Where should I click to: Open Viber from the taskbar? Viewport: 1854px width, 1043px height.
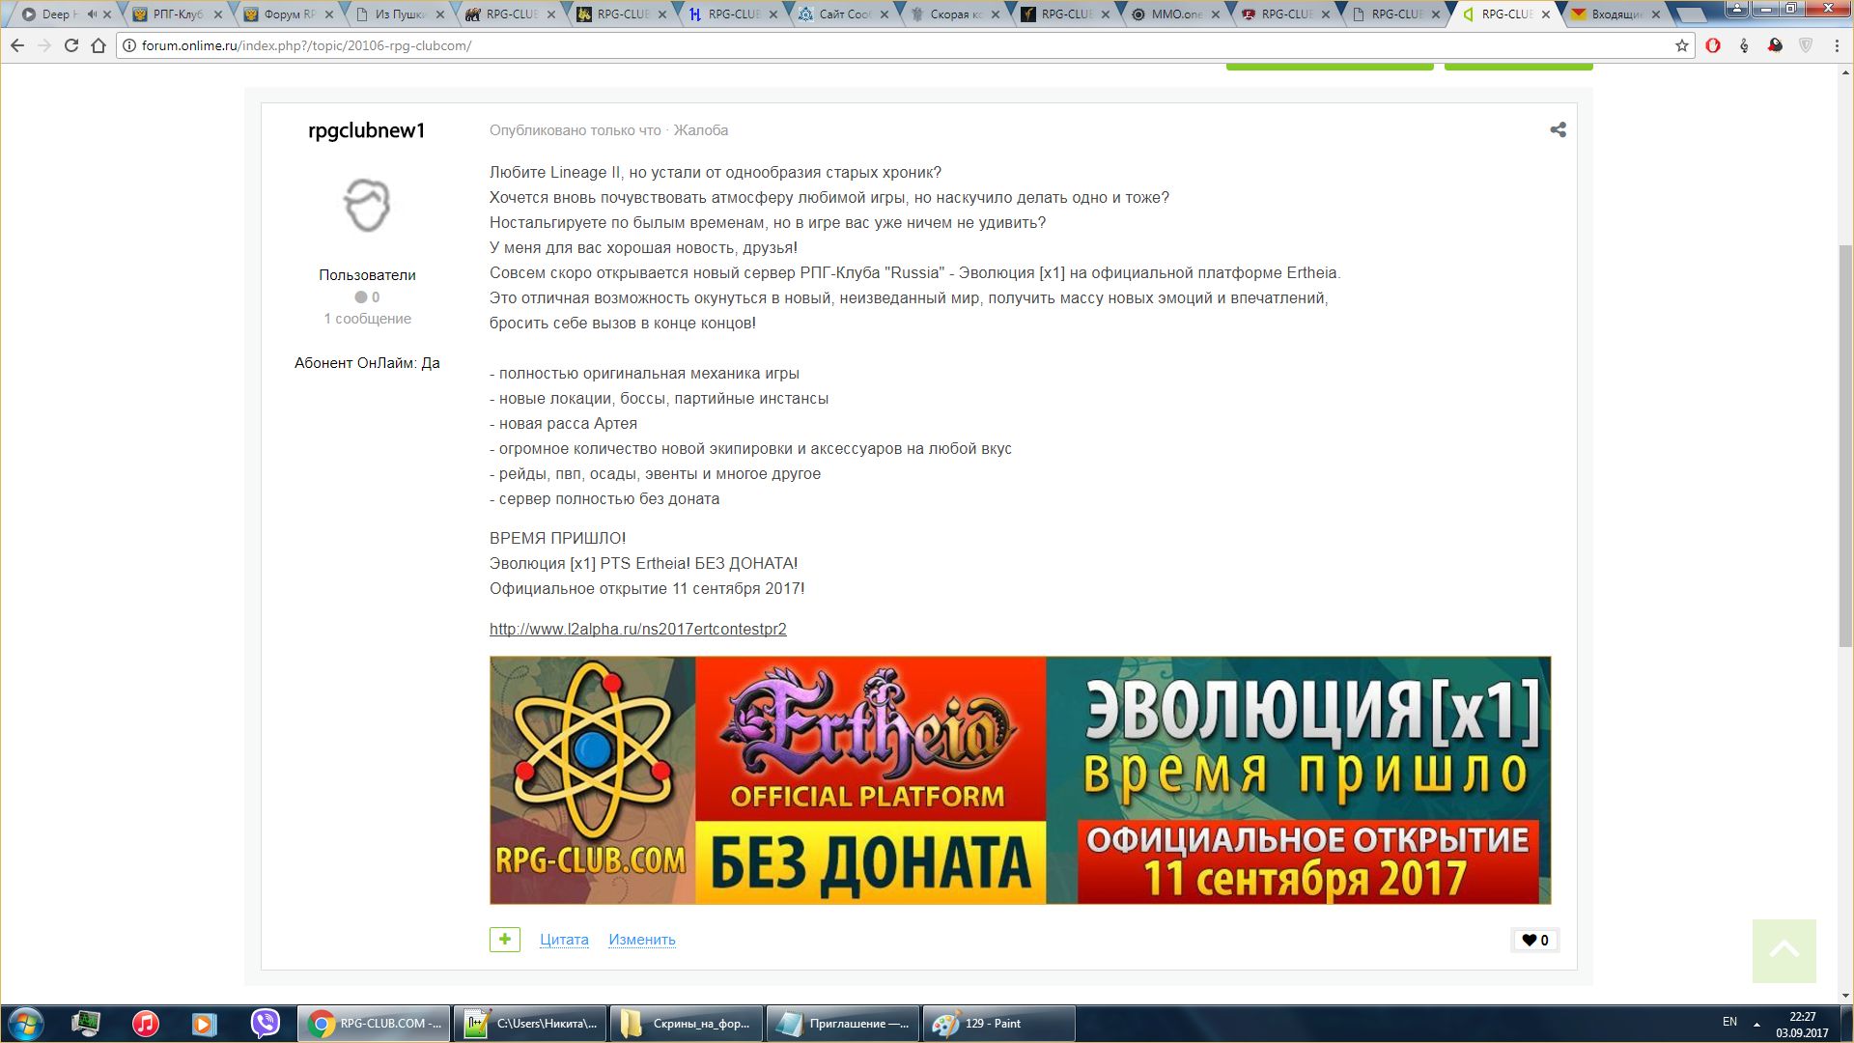point(265,1024)
